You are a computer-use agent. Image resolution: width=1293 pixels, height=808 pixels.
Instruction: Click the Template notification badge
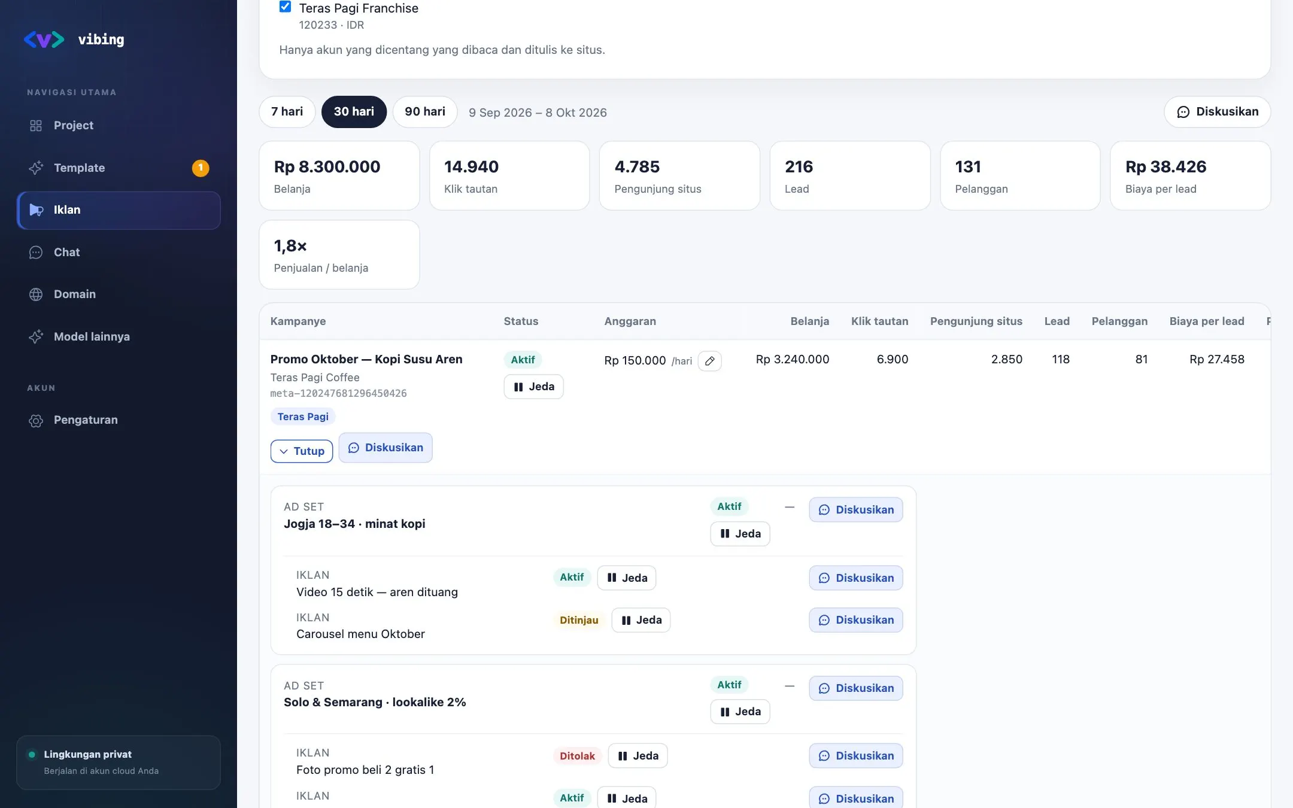click(x=201, y=168)
